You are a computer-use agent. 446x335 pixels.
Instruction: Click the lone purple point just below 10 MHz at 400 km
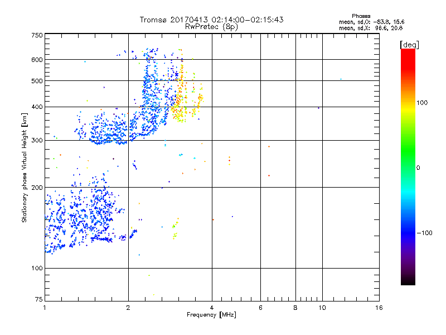tap(318, 108)
